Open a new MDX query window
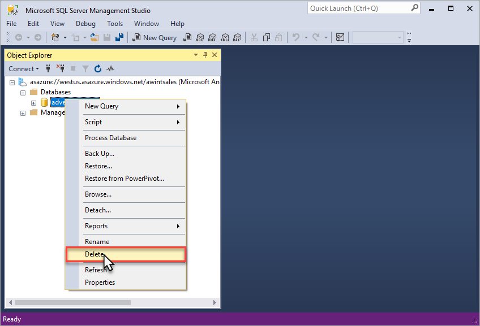Image resolution: width=480 pixels, height=326 pixels. pos(200,37)
